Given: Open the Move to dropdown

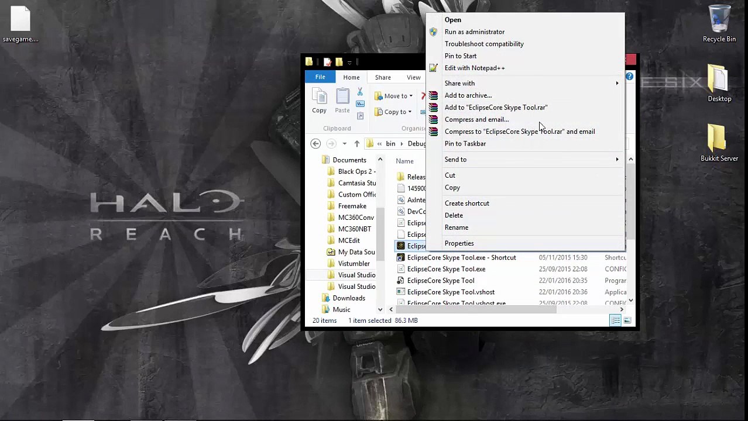Looking at the screenshot, I should pyautogui.click(x=393, y=96).
